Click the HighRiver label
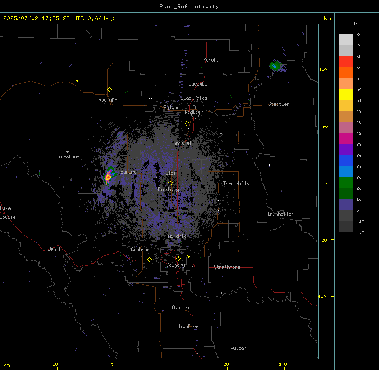379x370 pixels. [189, 326]
